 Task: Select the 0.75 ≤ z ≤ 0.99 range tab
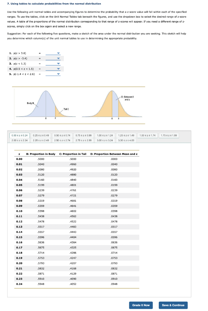click(x=84, y=135)
